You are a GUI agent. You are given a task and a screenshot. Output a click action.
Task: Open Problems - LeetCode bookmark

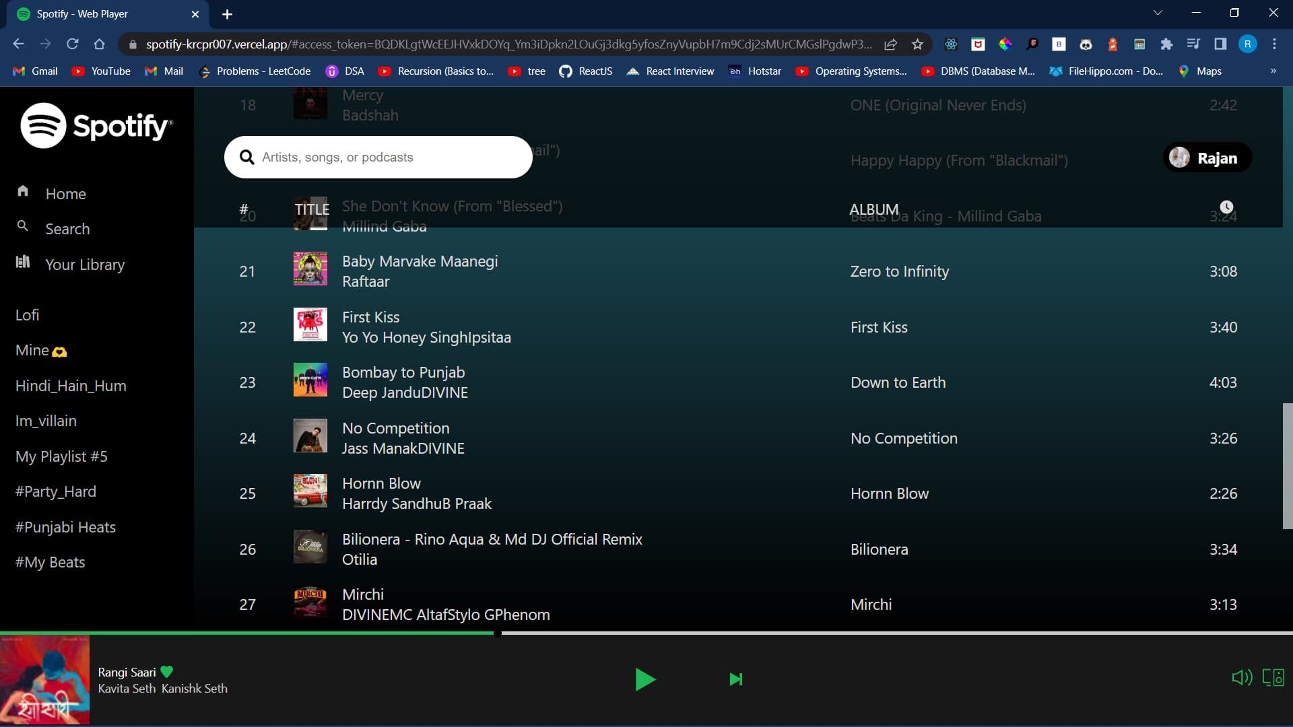tap(255, 71)
